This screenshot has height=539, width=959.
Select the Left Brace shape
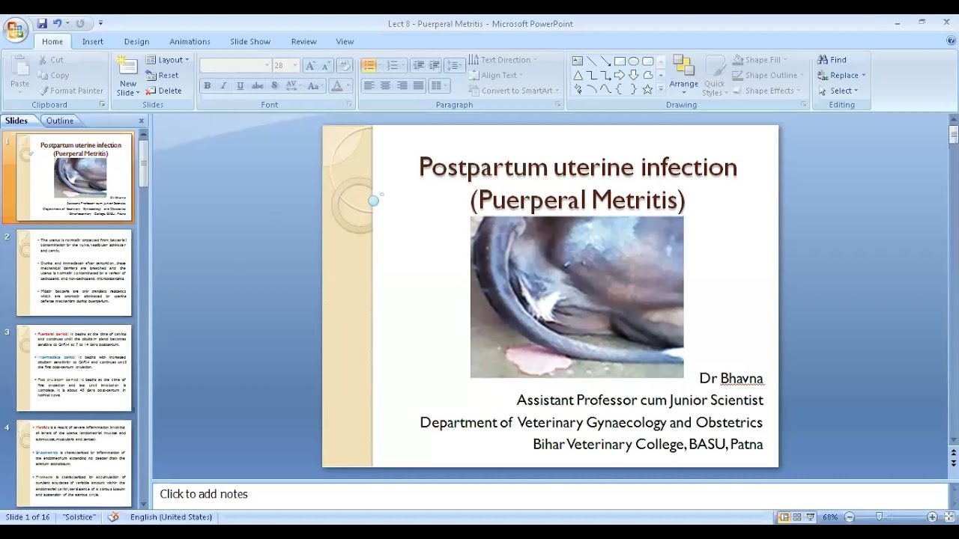[x=620, y=89]
